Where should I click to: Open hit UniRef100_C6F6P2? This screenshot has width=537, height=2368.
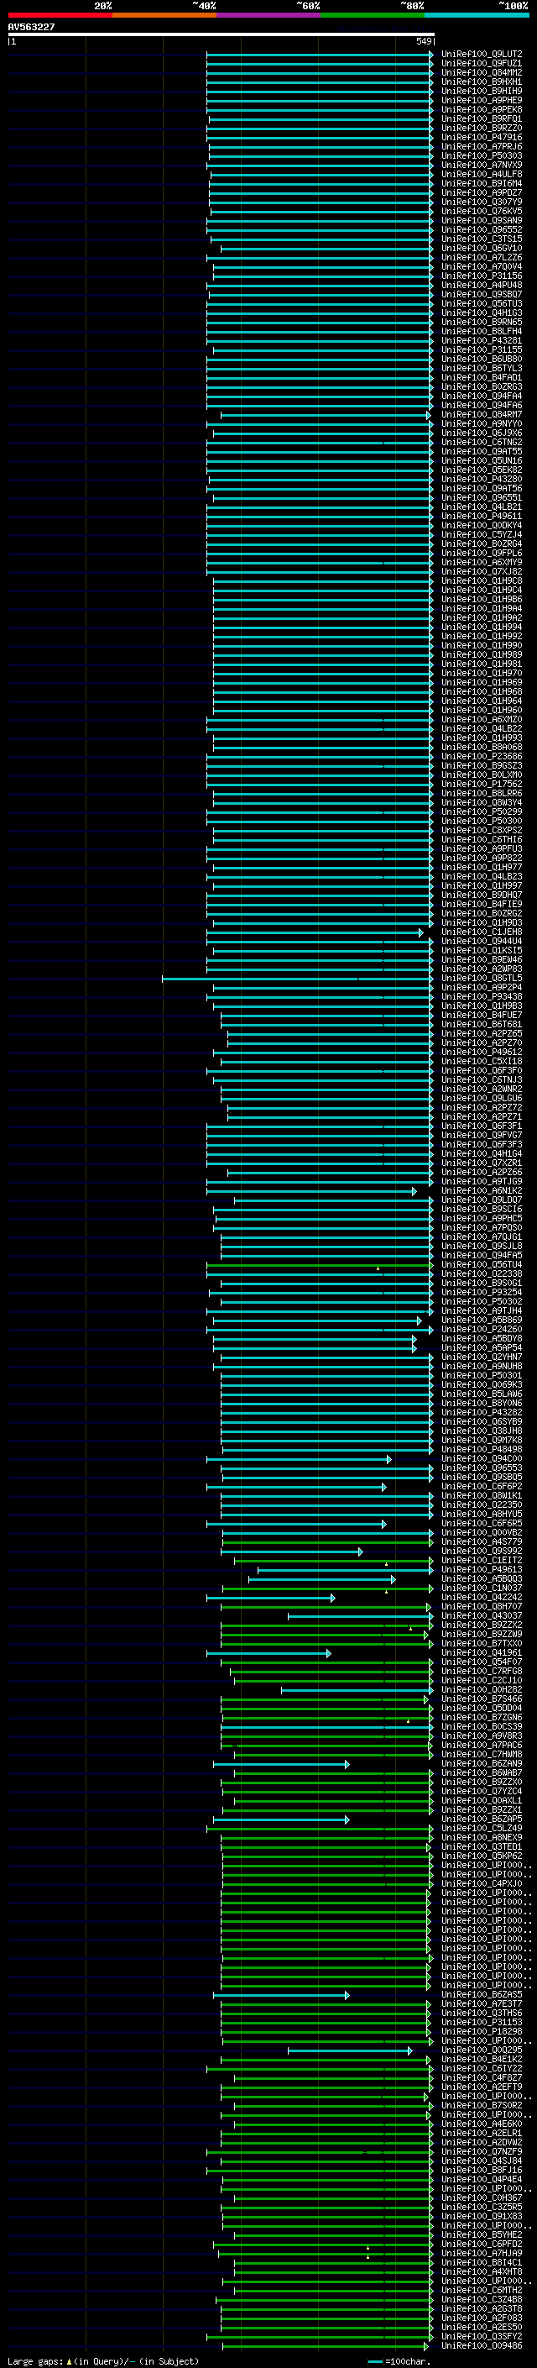(x=482, y=1487)
